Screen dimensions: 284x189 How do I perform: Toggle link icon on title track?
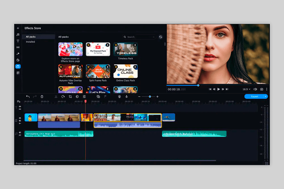(20, 109)
